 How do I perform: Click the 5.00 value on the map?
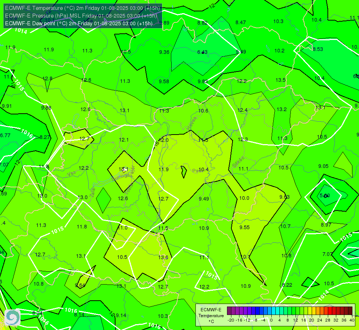pos(325,195)
